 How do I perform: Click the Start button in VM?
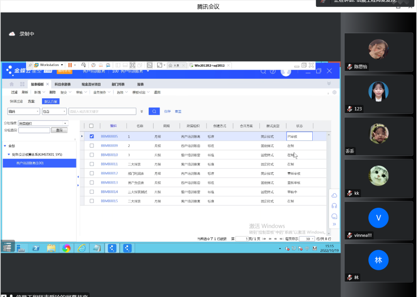(7, 247)
